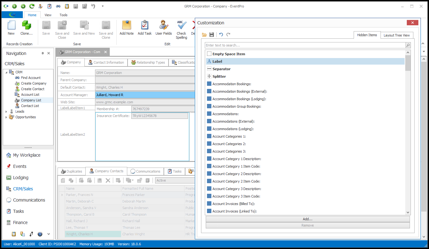Click green up-arrow icon in quick access toolbar
Image resolution: width=429 pixels, height=249 pixels.
[x=14, y=6]
